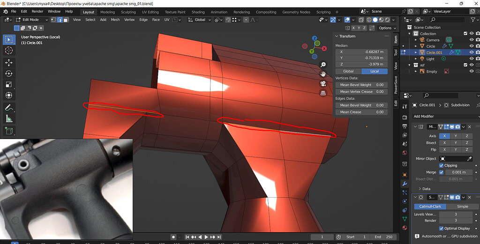Select the Select Box tool

click(x=9, y=40)
